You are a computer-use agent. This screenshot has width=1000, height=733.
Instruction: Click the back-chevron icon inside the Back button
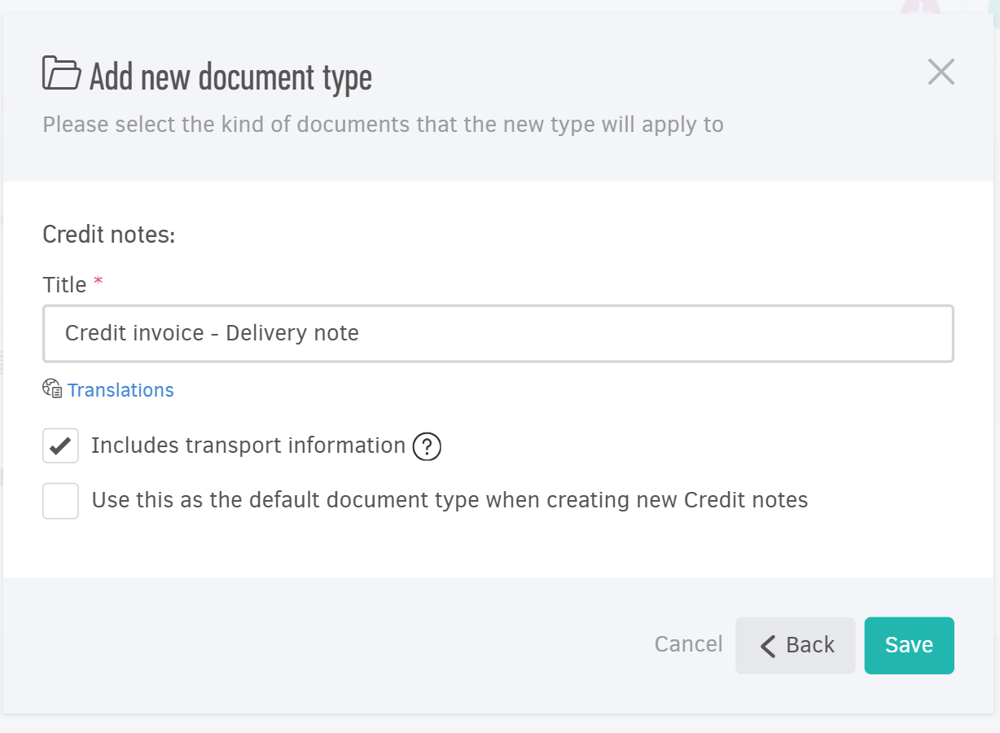[x=766, y=645]
